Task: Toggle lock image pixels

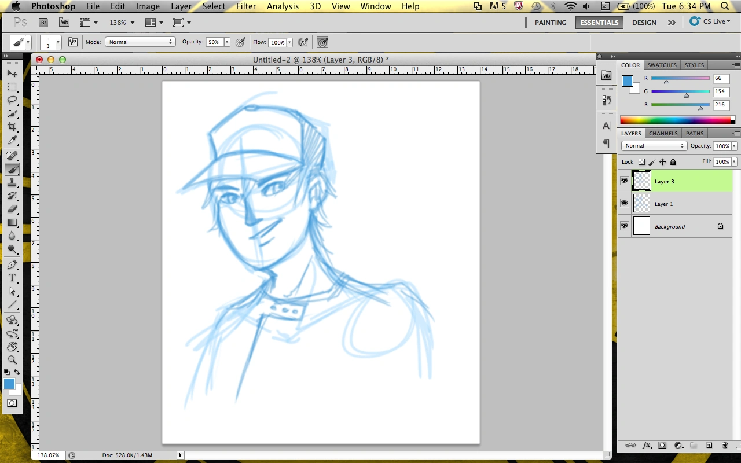Action: pos(652,162)
